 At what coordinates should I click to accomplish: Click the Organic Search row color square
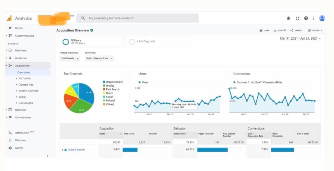point(65,150)
